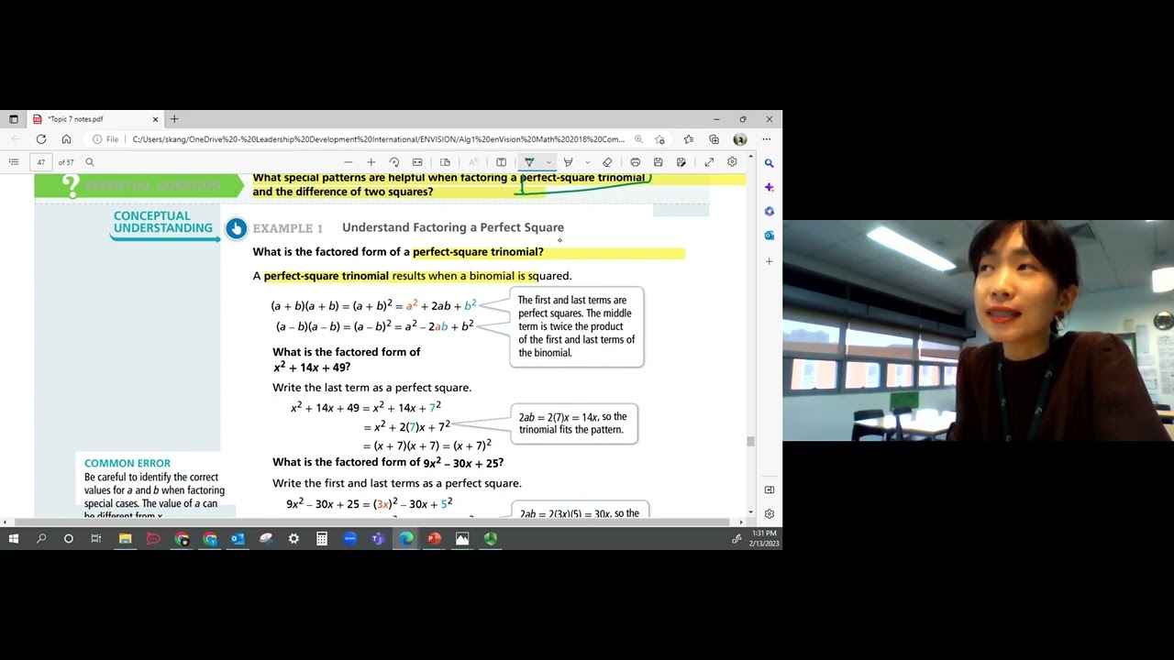Open the browser profile avatar
Screen dimensions: 1174x660
click(x=740, y=139)
